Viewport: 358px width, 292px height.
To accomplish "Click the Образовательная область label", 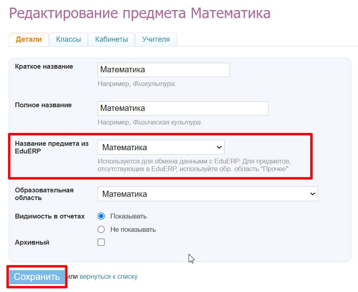I will 44,194.
